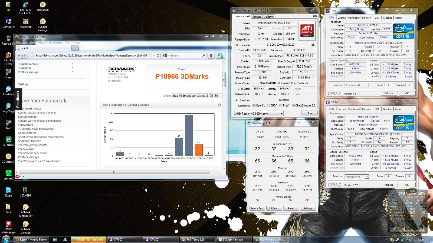Switch to Validation tab in GPU-Z
Viewport: 433px width, 243px height.
[x=269, y=16]
